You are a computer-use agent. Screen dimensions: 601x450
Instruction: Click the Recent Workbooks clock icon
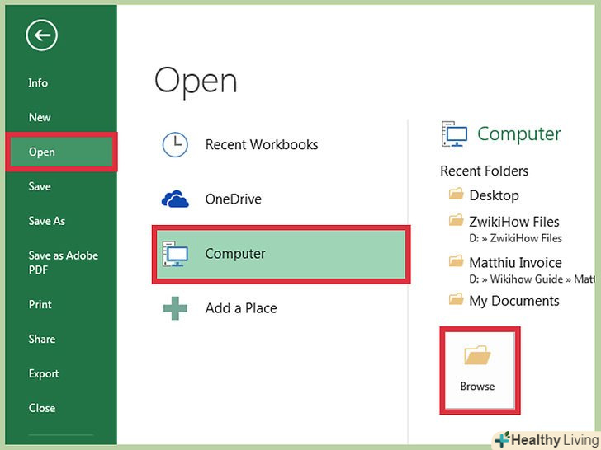click(x=175, y=145)
